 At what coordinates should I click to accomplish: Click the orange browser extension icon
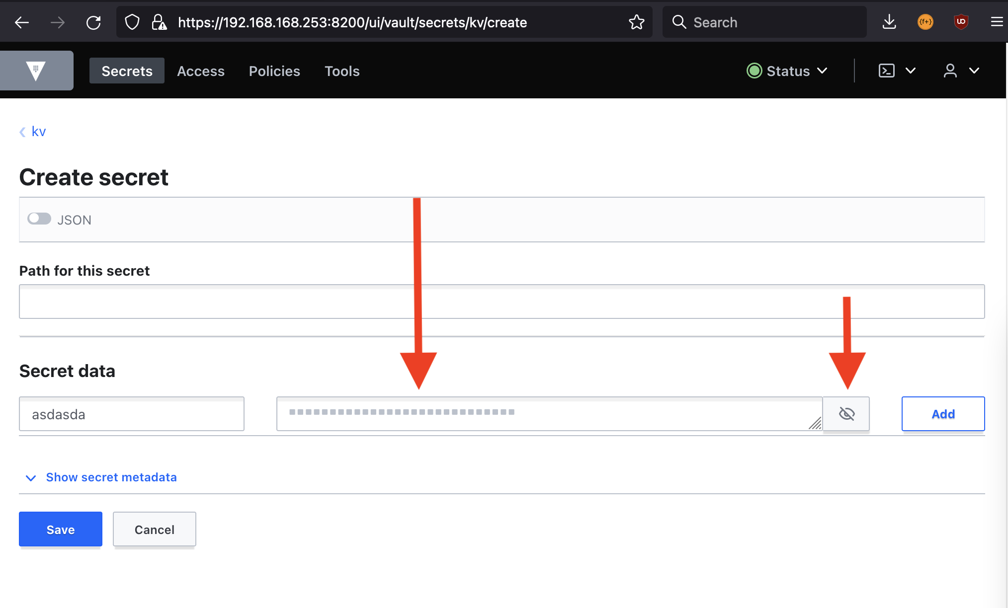(x=925, y=22)
